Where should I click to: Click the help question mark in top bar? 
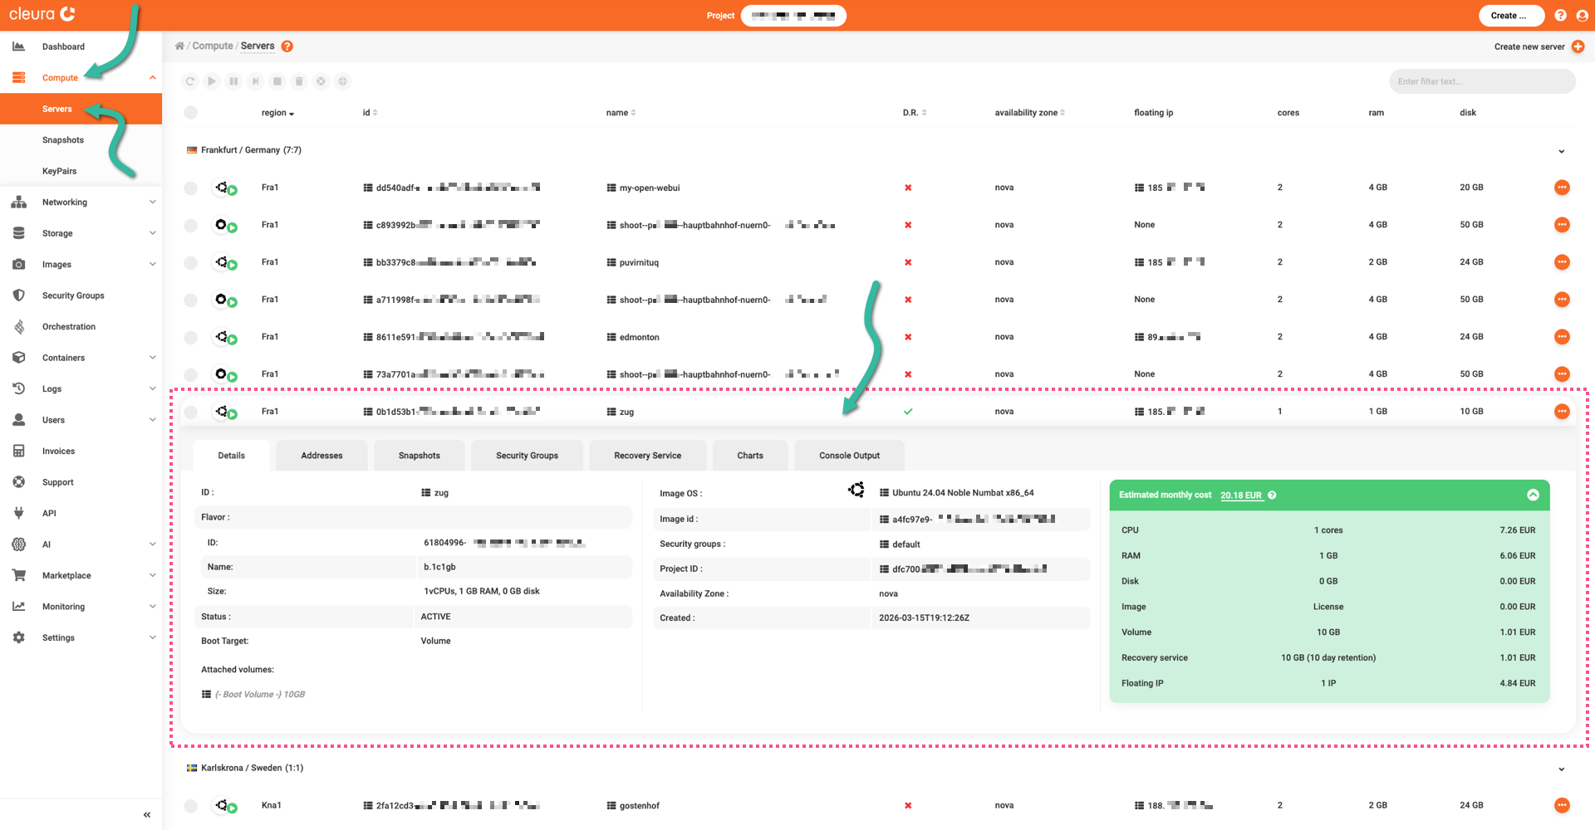pos(1560,15)
